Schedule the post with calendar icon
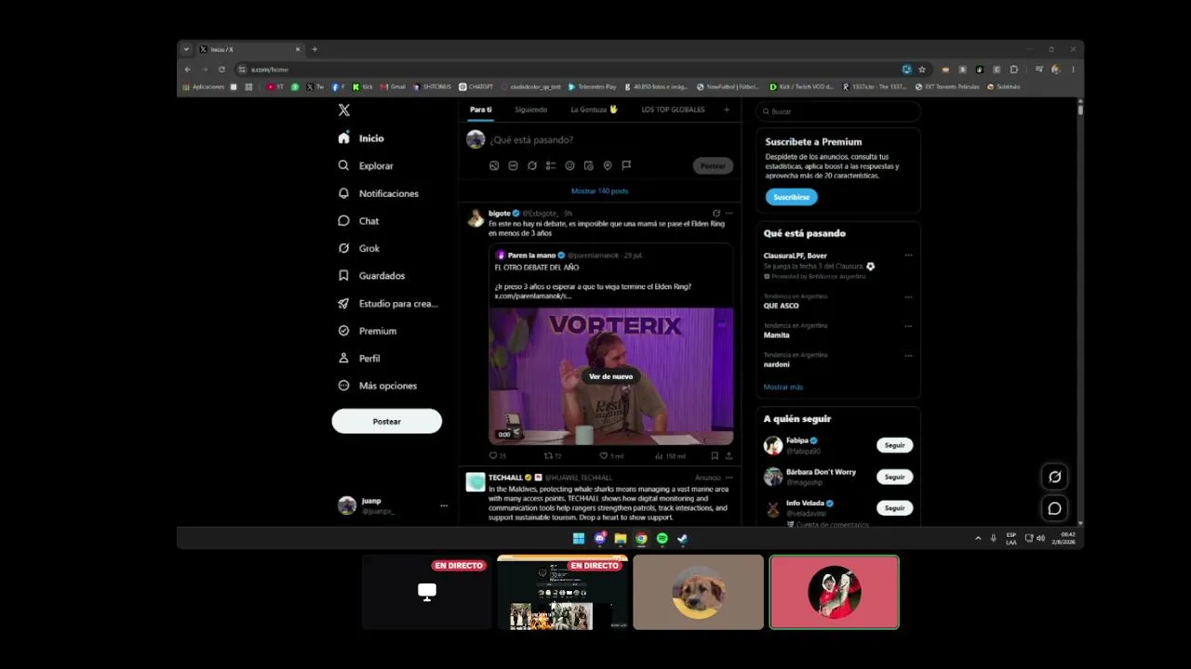Screen dimensions: 1191x669 pyautogui.click(x=589, y=165)
